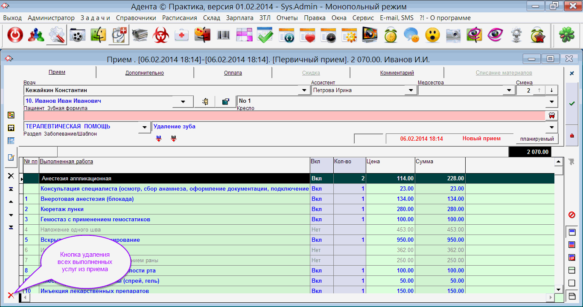The image size is (583, 307).
Task: Switch to the Оплата tab
Action: click(233, 73)
